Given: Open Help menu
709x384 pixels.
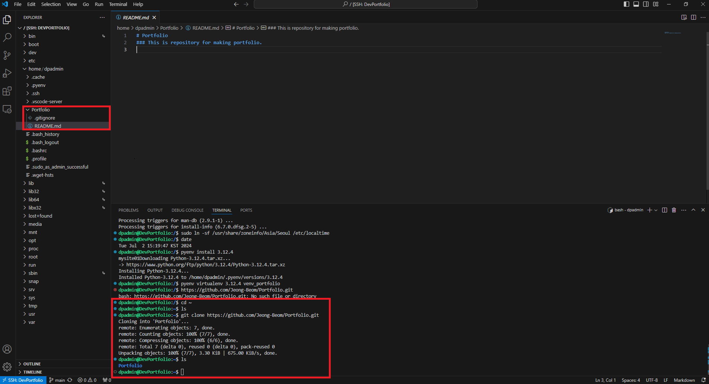Looking at the screenshot, I should point(138,4).
